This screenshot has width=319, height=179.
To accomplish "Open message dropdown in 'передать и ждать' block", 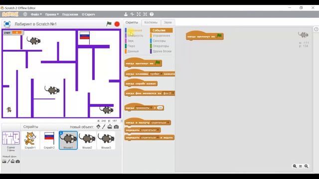I will click(x=150, y=138).
